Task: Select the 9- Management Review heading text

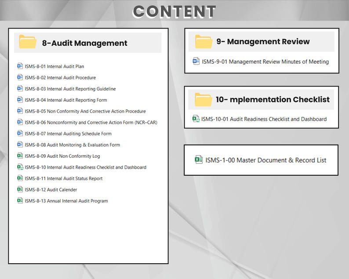Action: 263,41
